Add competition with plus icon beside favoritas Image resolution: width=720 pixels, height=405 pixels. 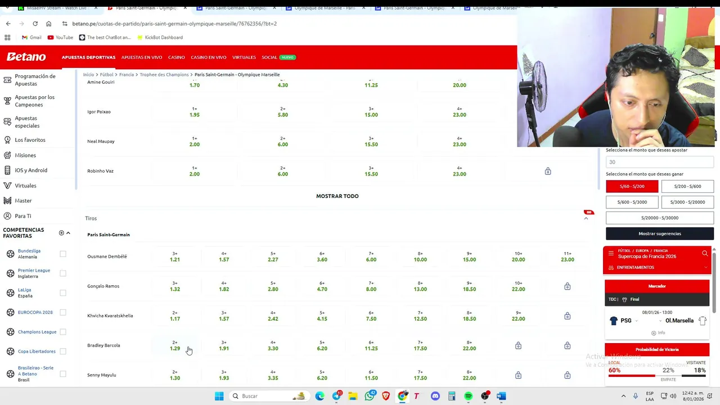click(61, 233)
